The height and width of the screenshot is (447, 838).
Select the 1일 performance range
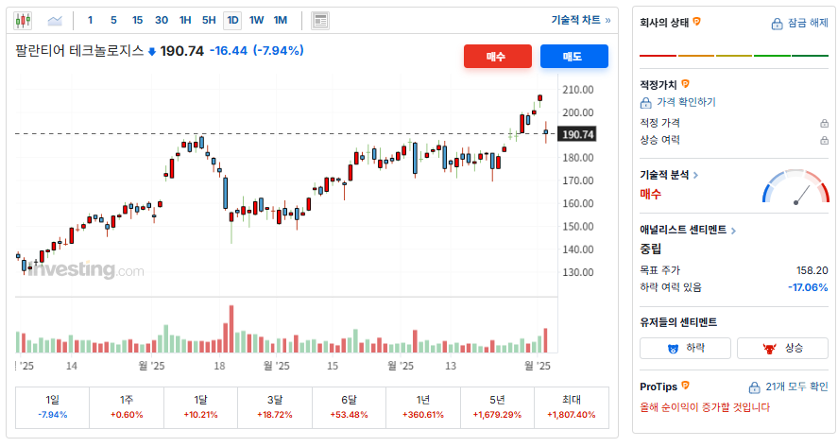52,407
